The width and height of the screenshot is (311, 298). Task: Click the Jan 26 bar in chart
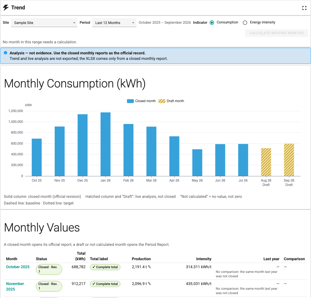tap(106, 144)
